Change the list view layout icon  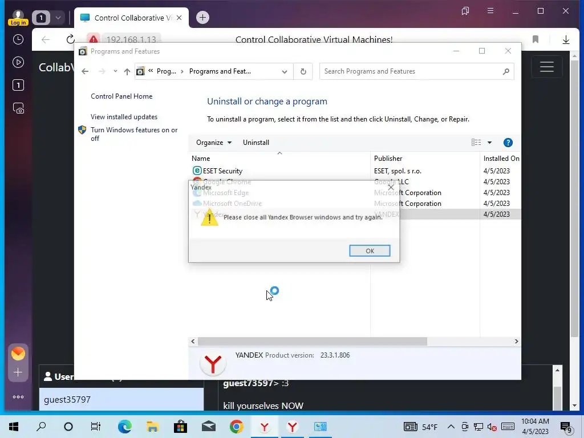[476, 142]
